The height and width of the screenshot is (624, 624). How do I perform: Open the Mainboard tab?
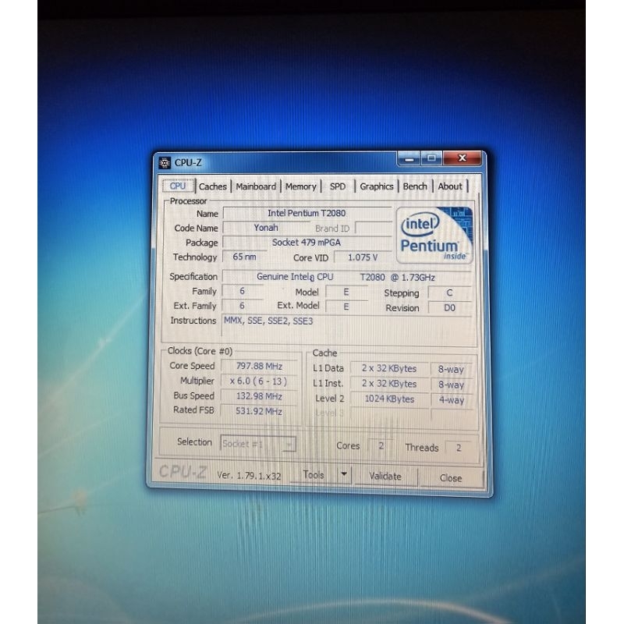click(256, 186)
